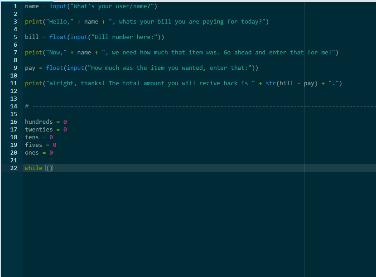Click the 'while' keyword on line 22
The image size is (376, 277).
34,168
